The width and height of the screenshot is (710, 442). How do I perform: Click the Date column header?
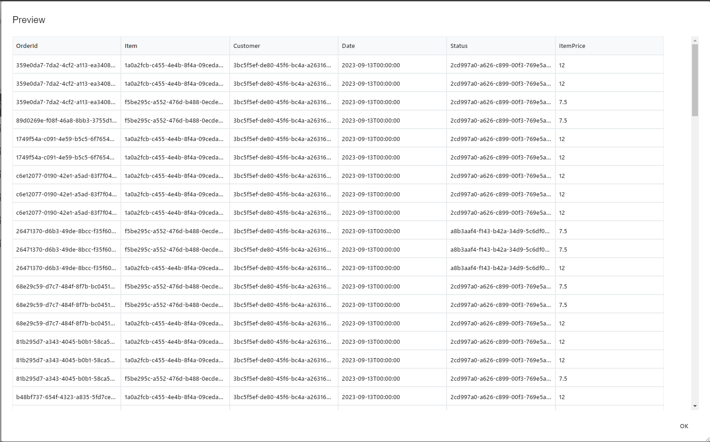(348, 46)
